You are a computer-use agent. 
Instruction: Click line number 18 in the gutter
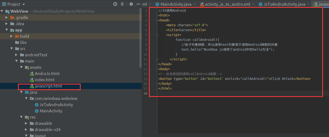pos(146,93)
